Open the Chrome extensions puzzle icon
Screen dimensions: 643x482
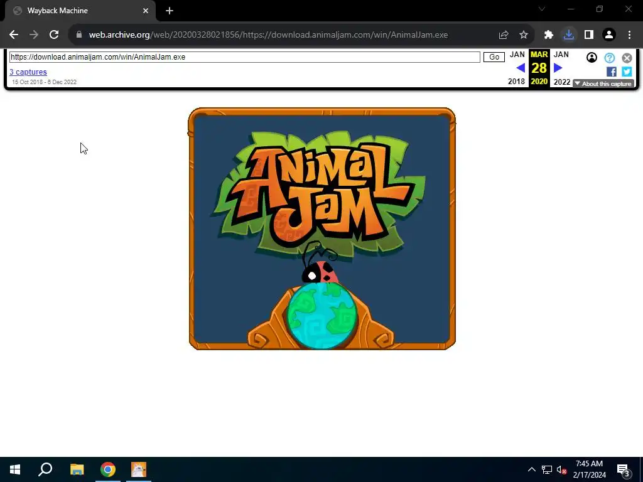549,35
